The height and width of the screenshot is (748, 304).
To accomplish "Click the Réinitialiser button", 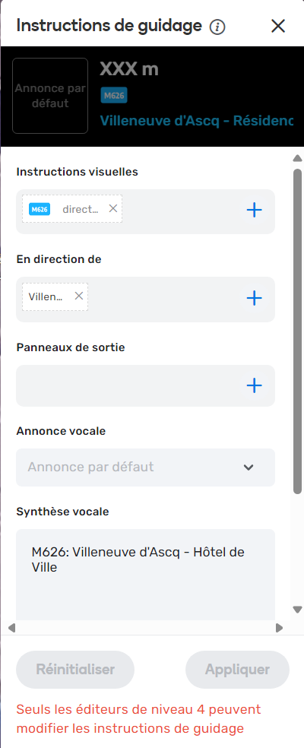I will pos(75,669).
